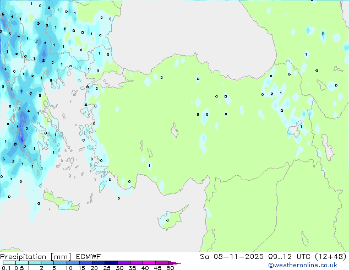Select the 20 to 25 mm legend swatch
The image size is (349, 270).
pos(99,263)
